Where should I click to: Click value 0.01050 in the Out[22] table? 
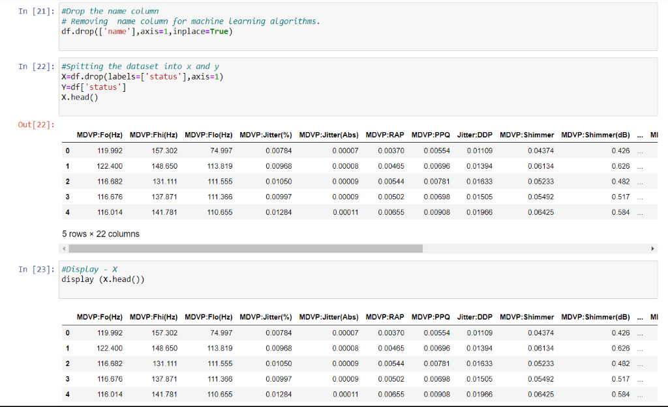[279, 182]
